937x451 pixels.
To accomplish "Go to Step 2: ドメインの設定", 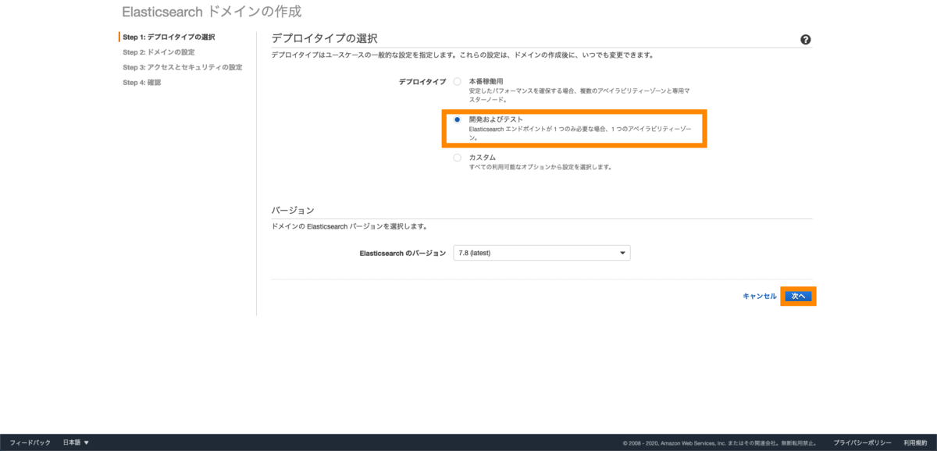I will click(x=159, y=52).
